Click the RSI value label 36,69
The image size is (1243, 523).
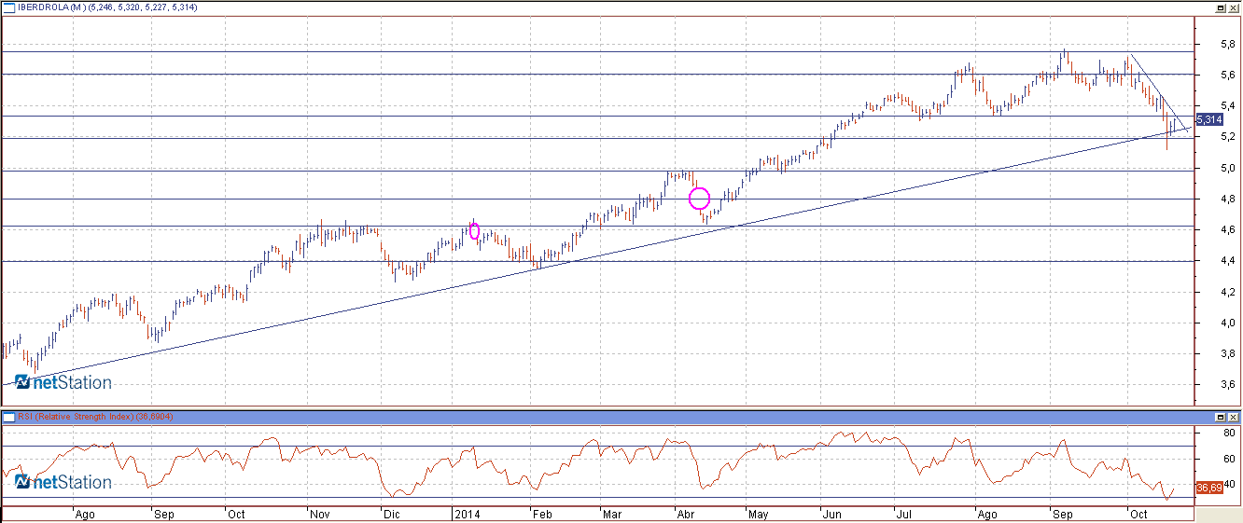pos(1208,488)
